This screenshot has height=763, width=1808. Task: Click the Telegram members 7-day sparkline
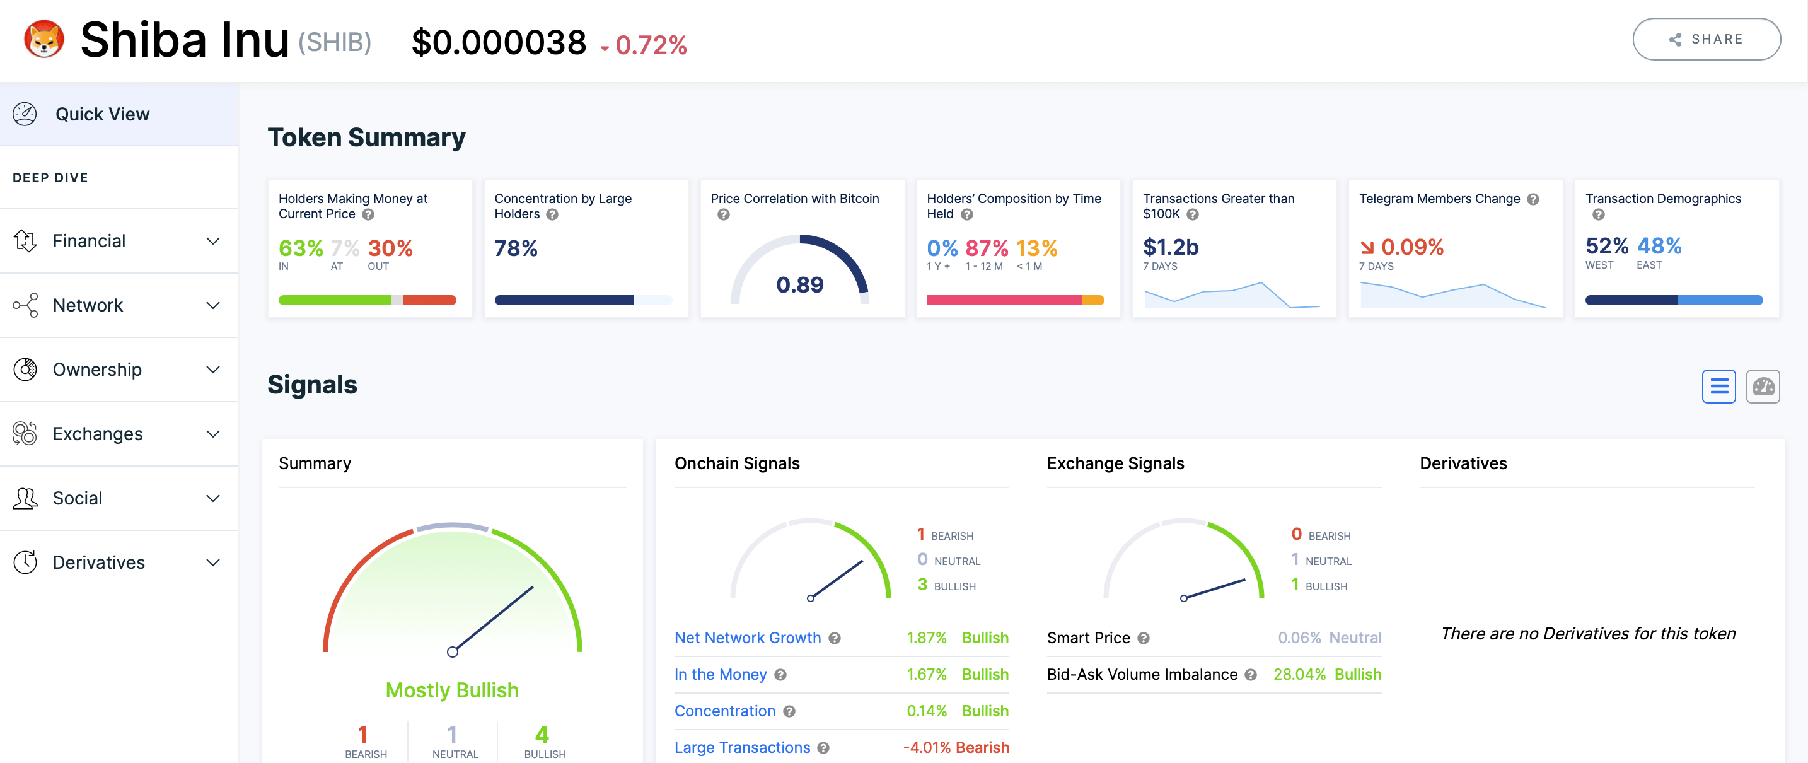1453,295
